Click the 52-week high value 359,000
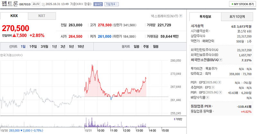The width and height of the screenshot is (257, 134). tap(235, 74)
